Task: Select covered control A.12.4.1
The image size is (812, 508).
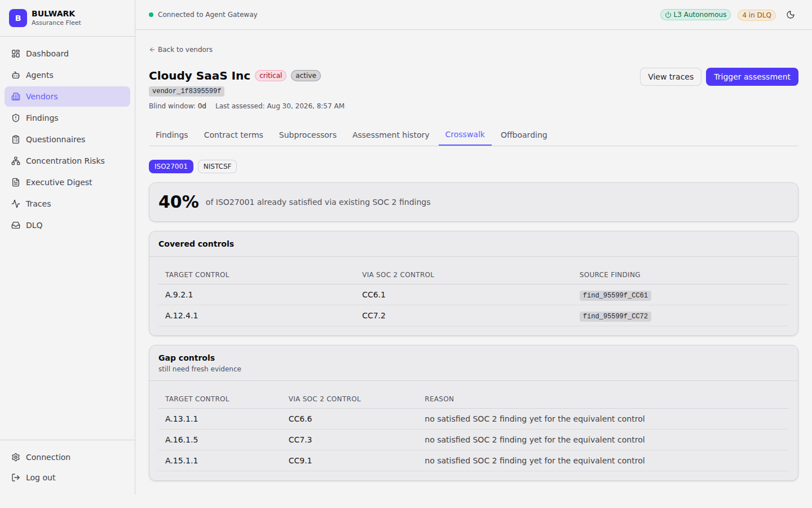Action: (x=182, y=316)
